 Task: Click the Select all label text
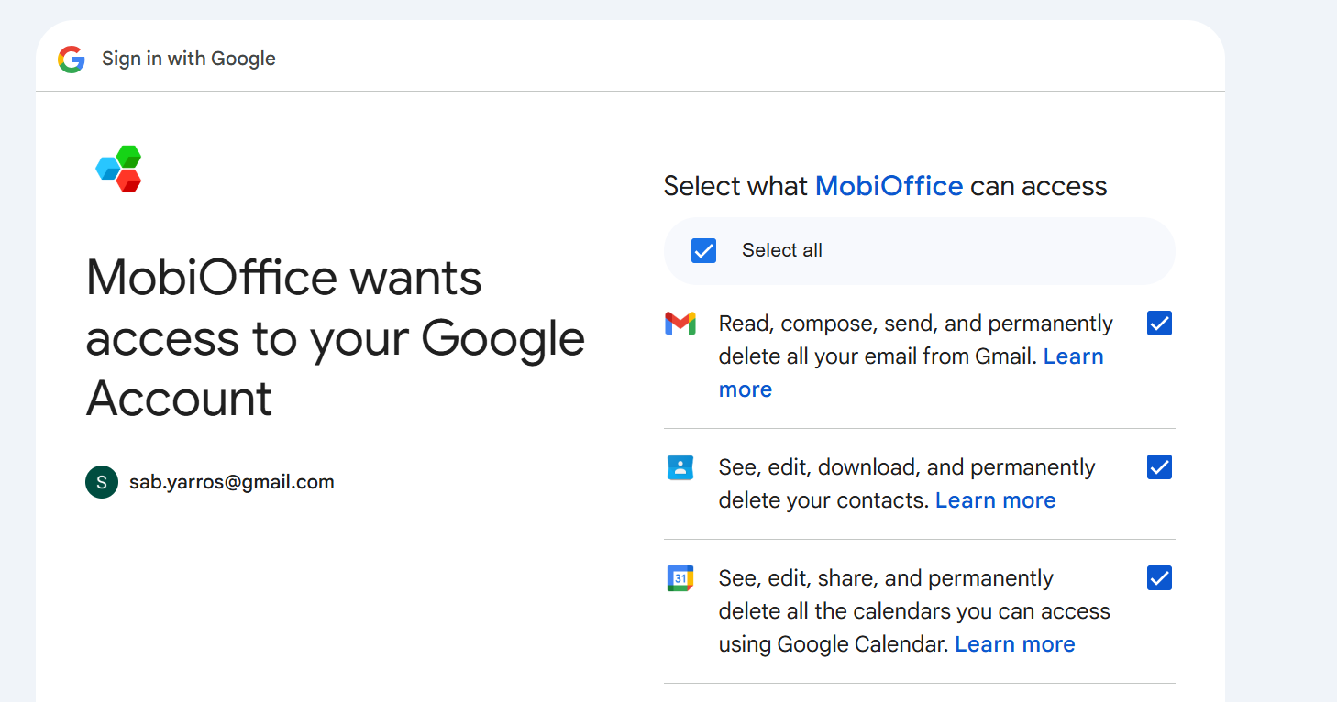[781, 250]
